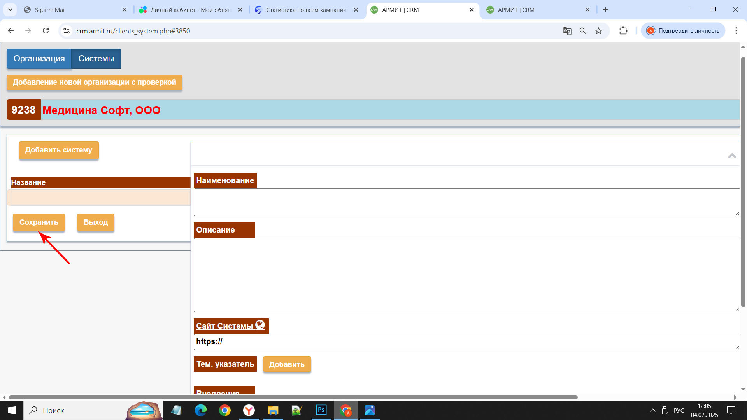Viewport: 747px width, 420px height.
Task: Collapse the panel with the up chevron
Action: [732, 156]
